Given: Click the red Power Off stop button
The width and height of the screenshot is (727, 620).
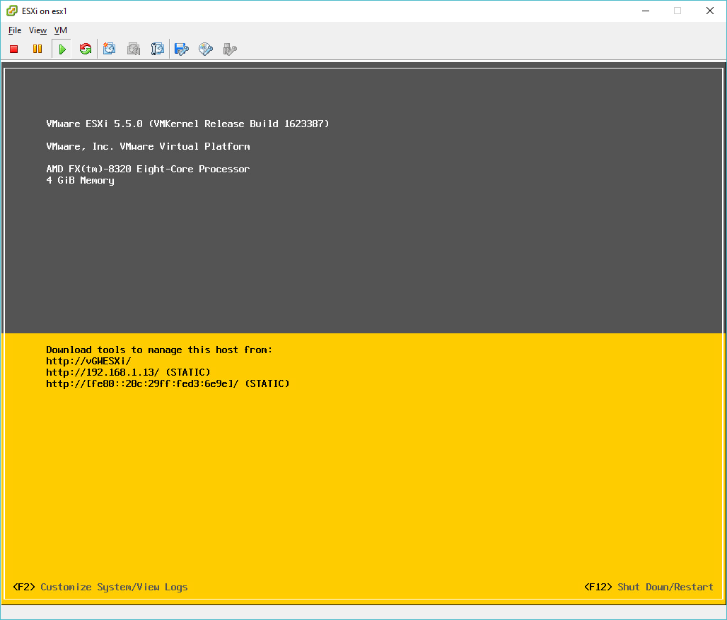Looking at the screenshot, I should tap(14, 49).
